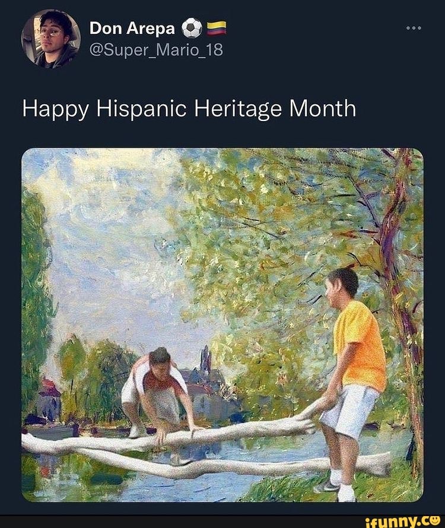The width and height of the screenshot is (445, 528).
Task: Open the three-dot more options menu
Action: tap(414, 29)
